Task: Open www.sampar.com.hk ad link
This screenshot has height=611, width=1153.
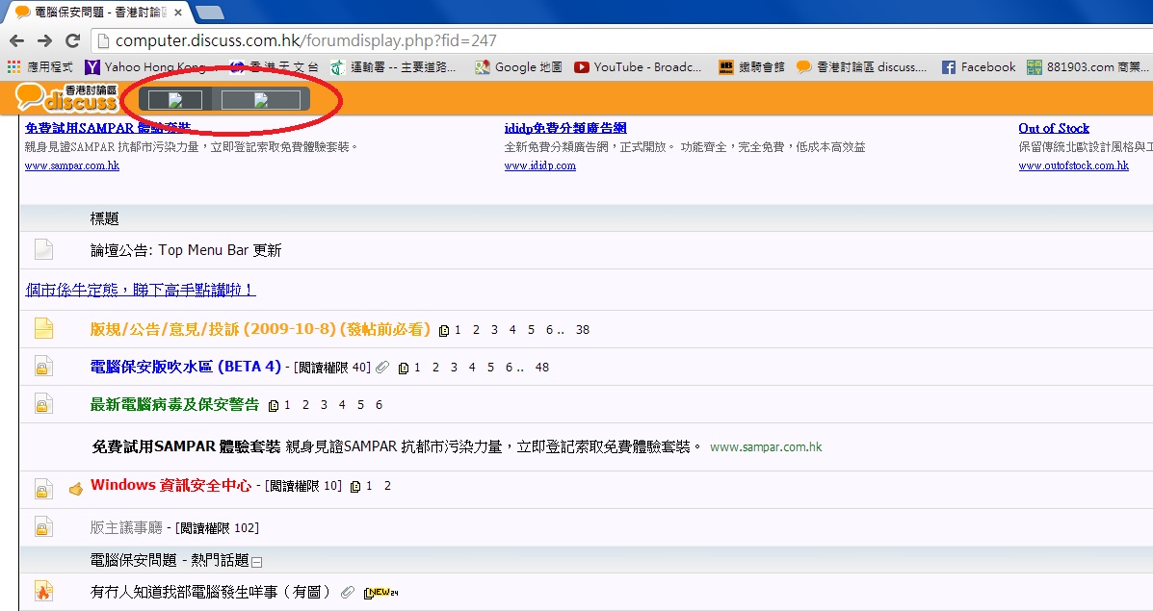Action: pos(72,165)
